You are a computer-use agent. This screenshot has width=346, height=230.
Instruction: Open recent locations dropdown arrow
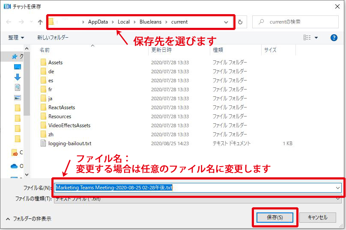(31, 22)
